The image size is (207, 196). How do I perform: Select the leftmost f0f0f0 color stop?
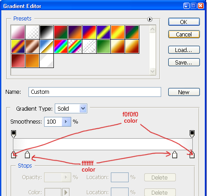14,155
